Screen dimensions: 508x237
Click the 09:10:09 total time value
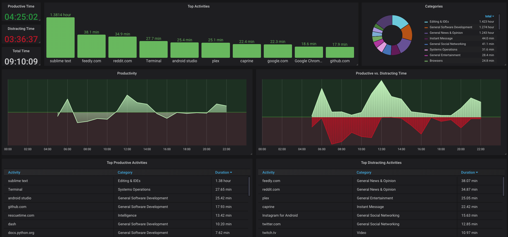point(21,62)
